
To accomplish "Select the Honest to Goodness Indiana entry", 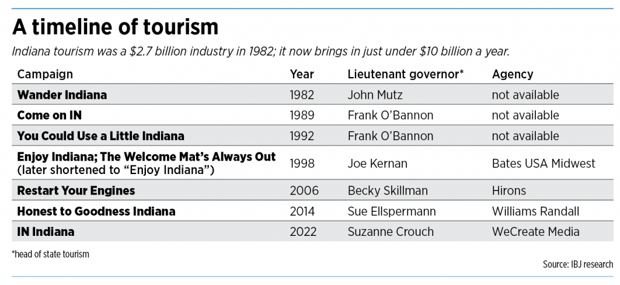I will [x=96, y=212].
